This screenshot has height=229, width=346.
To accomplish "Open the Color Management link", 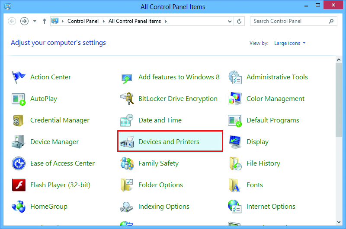I will [x=276, y=99].
